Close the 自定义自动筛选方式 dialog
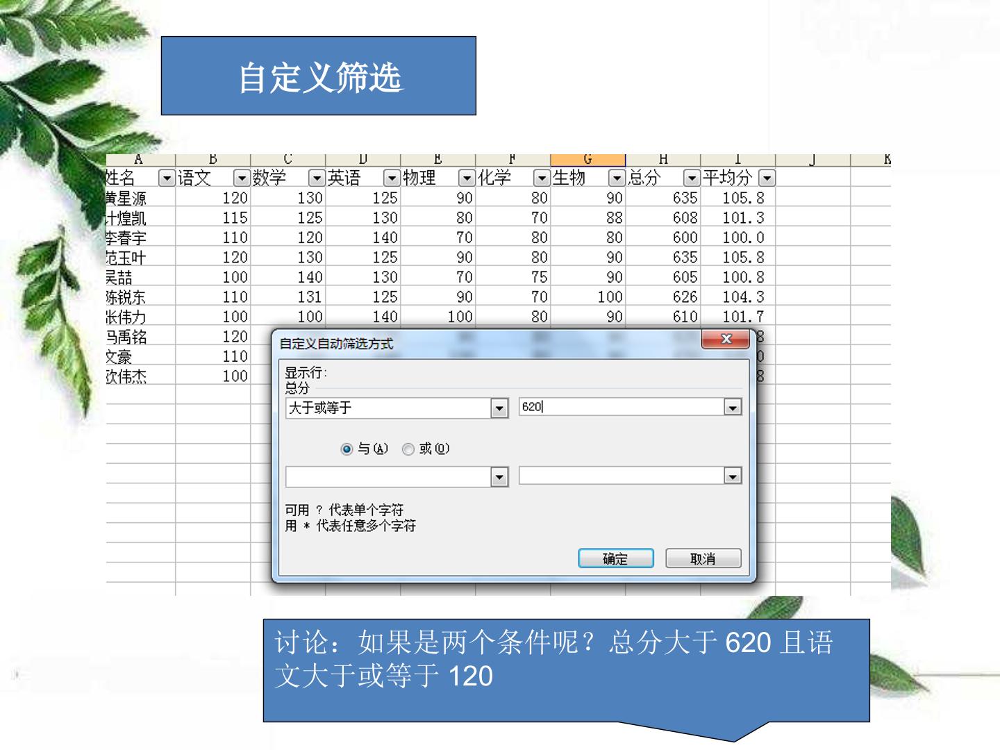Image resolution: width=1000 pixels, height=750 pixels. point(726,339)
